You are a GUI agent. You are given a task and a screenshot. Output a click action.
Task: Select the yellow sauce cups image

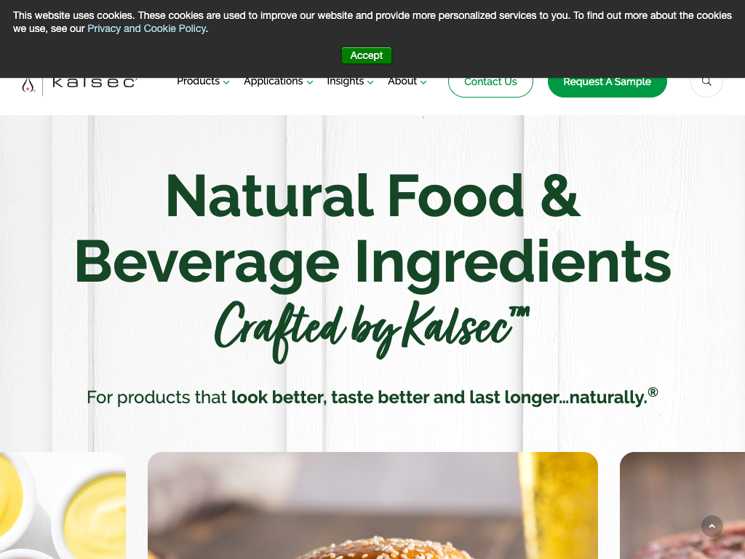pyautogui.click(x=63, y=505)
